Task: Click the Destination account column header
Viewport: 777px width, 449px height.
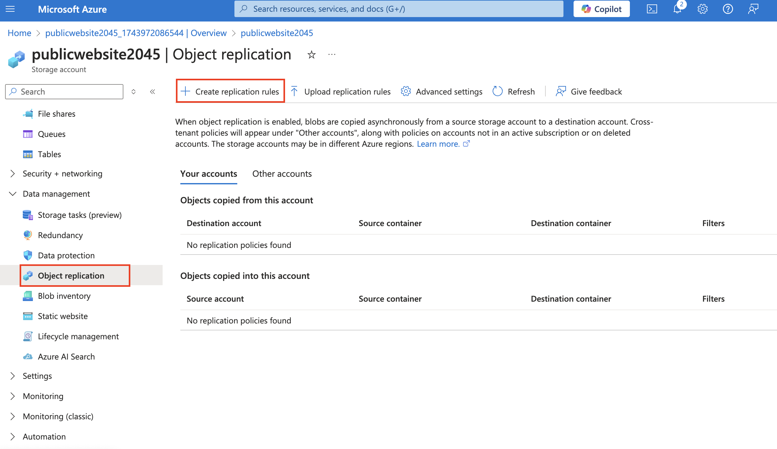Action: click(224, 223)
